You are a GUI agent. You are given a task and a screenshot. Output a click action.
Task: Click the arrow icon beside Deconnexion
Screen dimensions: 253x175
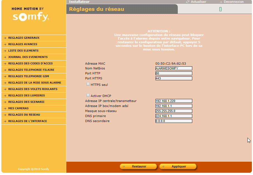[x=221, y=2]
